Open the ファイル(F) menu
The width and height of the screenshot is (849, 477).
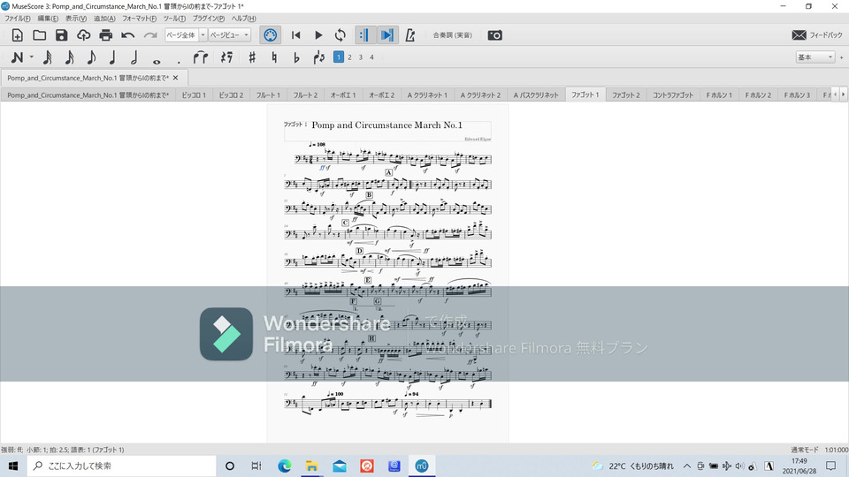pos(18,19)
